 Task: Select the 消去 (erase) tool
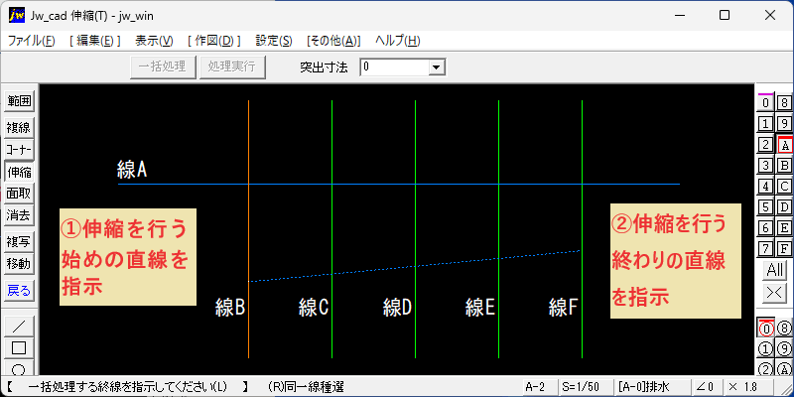click(x=19, y=215)
